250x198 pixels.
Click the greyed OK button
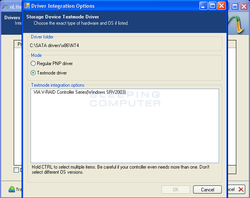[x=176, y=189]
